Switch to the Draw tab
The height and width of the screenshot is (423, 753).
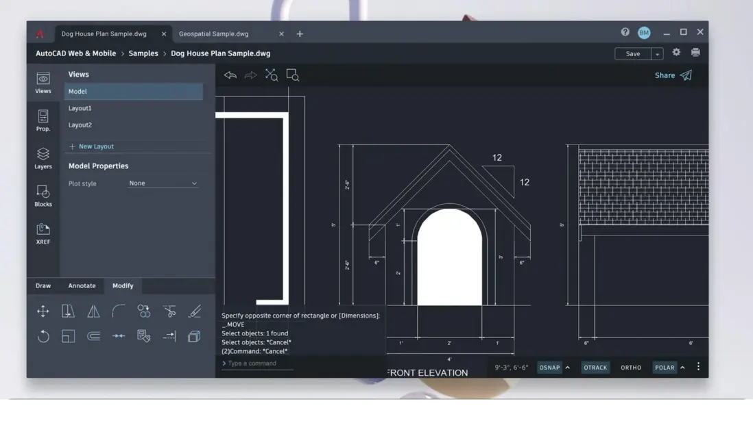tap(43, 285)
